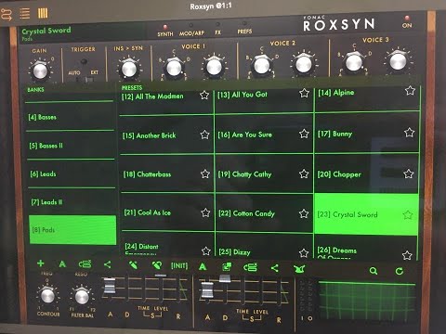Toggle the Dreams preset favorite star
Screen dimensions: 446x334
click(407, 255)
